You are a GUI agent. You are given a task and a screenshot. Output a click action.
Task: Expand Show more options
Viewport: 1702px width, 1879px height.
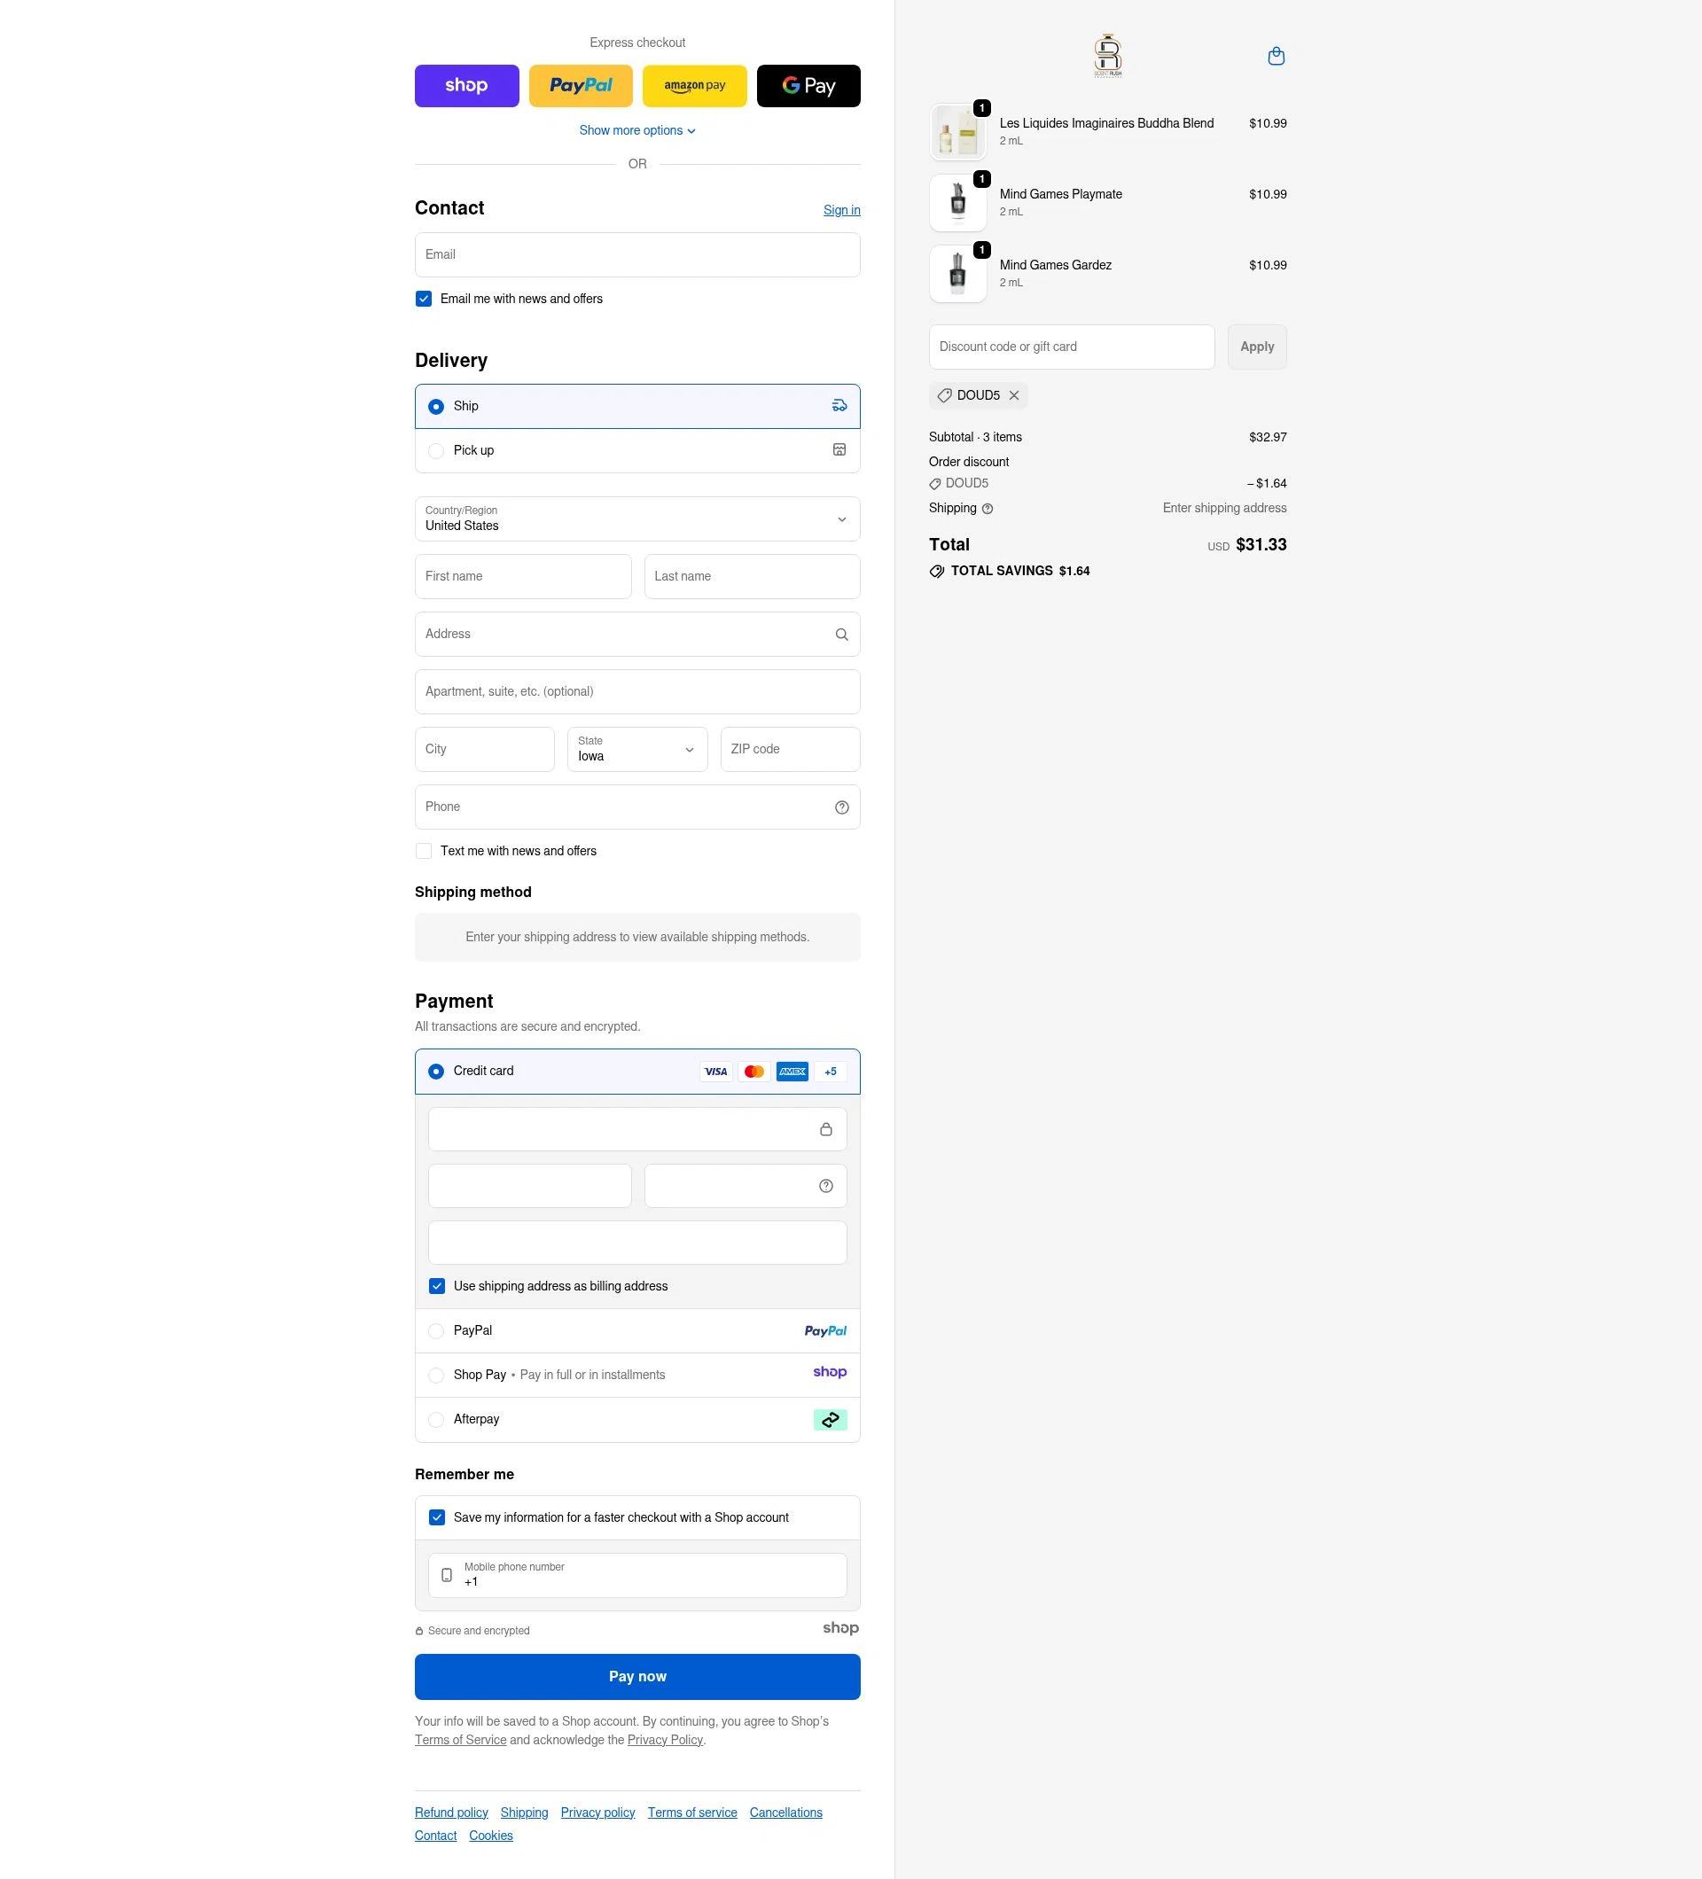[x=636, y=129]
